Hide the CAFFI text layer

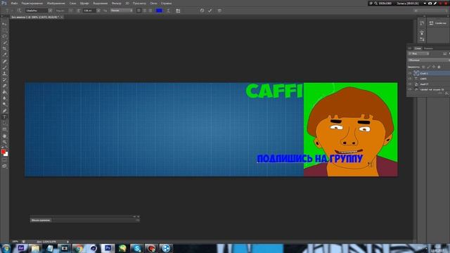[410, 79]
